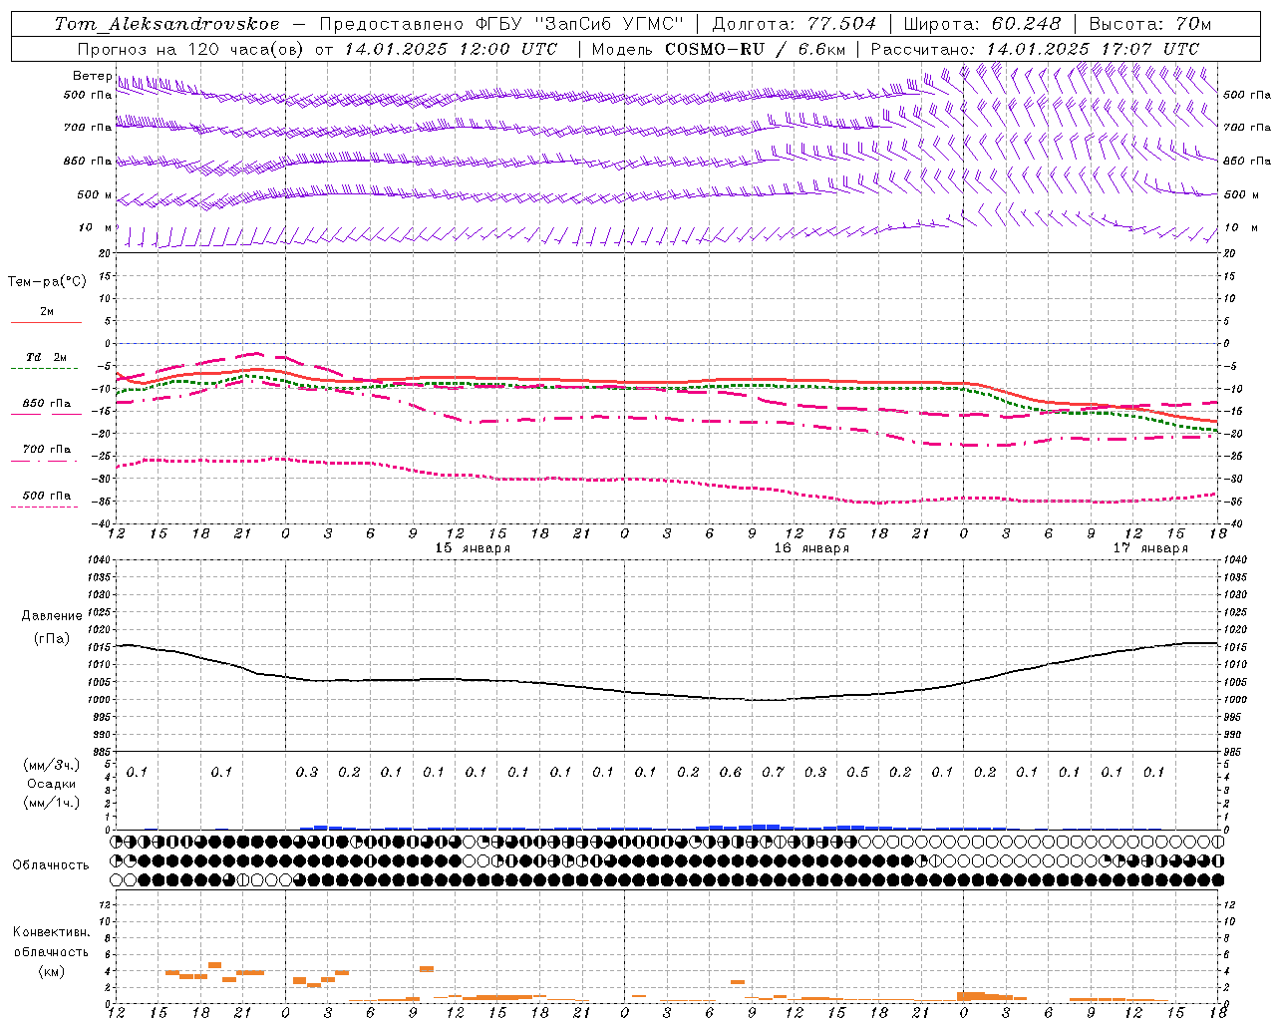Select the 15 января date label

click(x=473, y=548)
